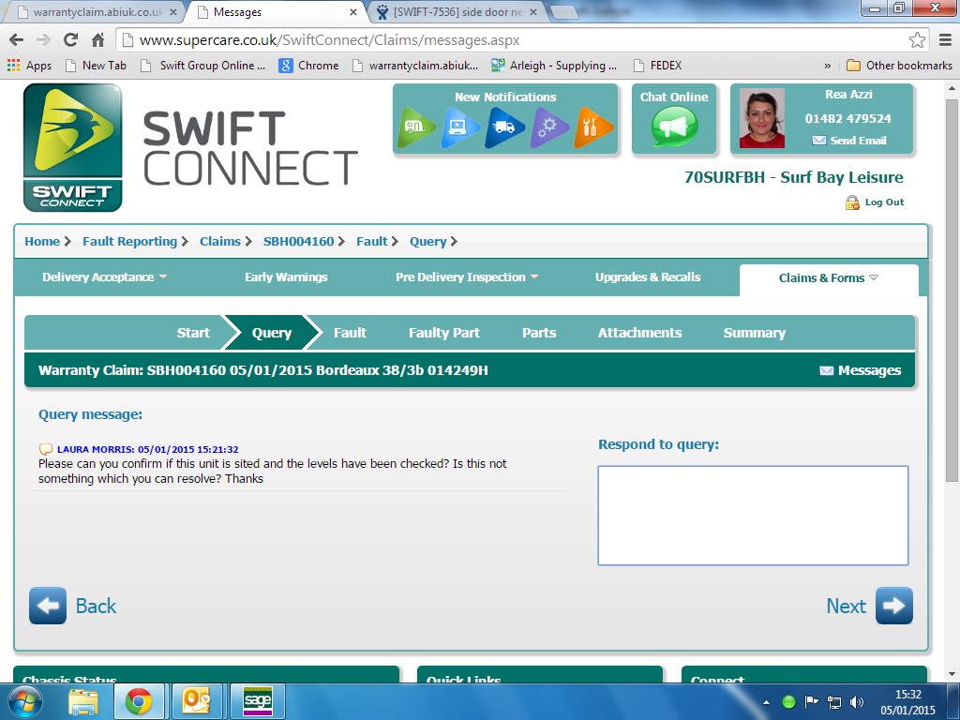This screenshot has width=960, height=720.
Task: Select the Faulty Part step
Action: click(x=444, y=333)
